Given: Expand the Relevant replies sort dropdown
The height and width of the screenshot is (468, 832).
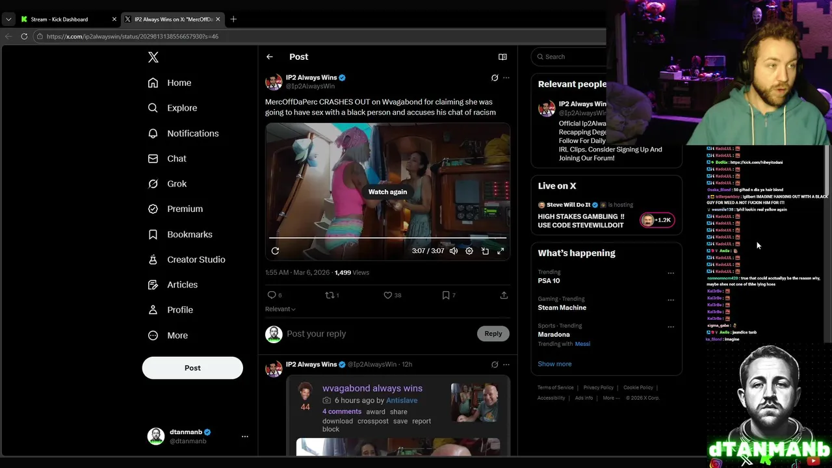Looking at the screenshot, I should click(x=280, y=309).
